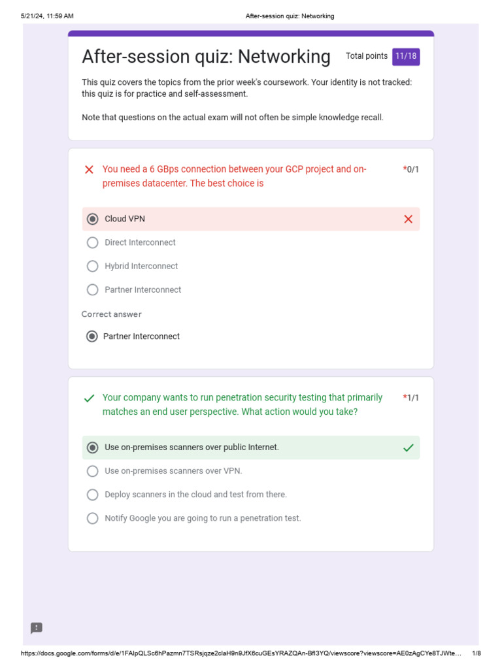Click the After-session quiz: Networking heading
This screenshot has height=669, width=502.
206,57
